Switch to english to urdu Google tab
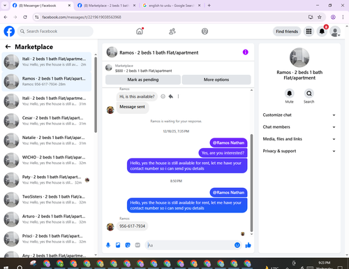The image size is (349, 269). [171, 6]
